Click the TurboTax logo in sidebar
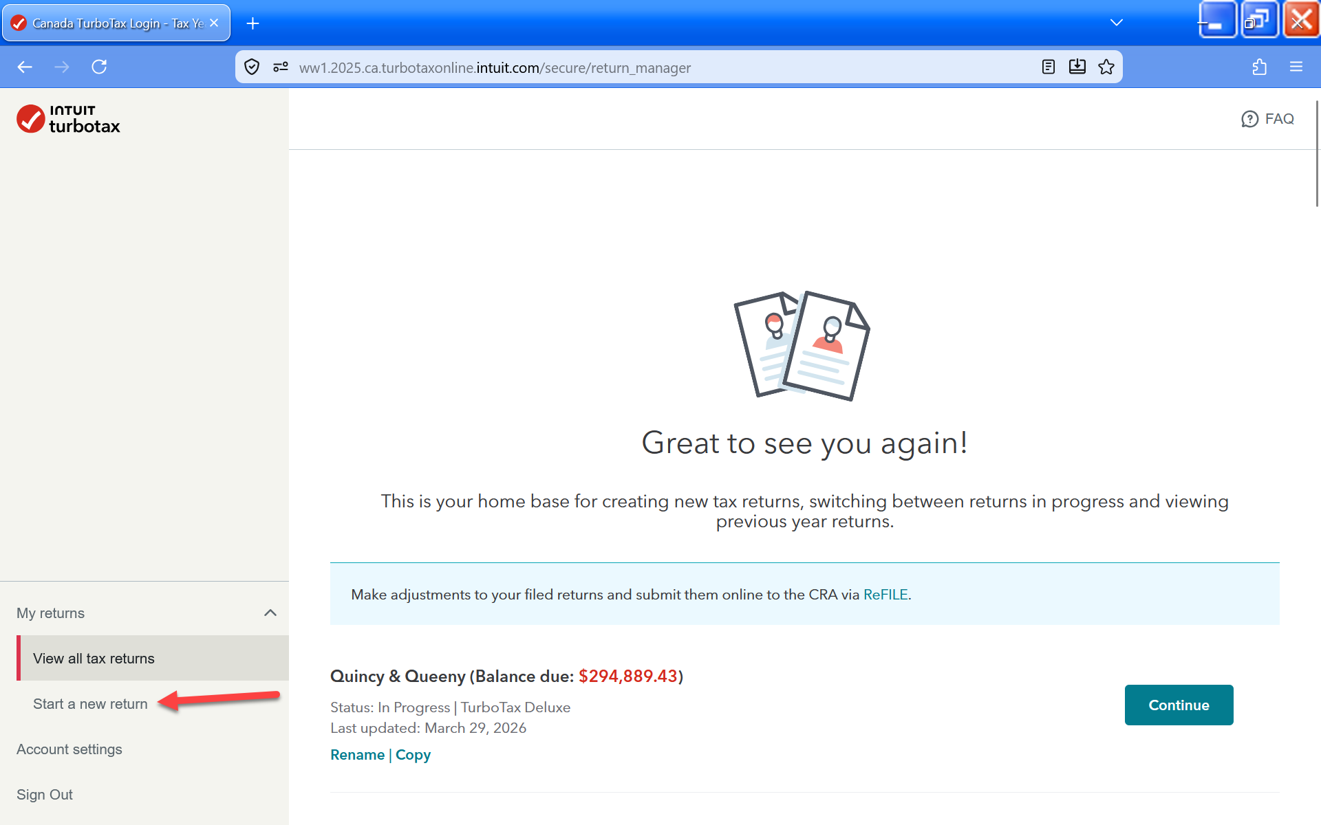The height and width of the screenshot is (825, 1321). point(69,119)
